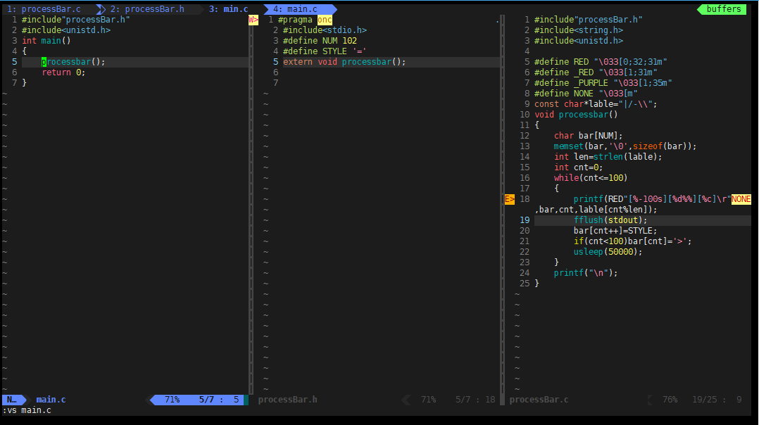Select buffer tab 3: main.c
Screen dimensions: 759x425
pyautogui.click(x=228, y=9)
